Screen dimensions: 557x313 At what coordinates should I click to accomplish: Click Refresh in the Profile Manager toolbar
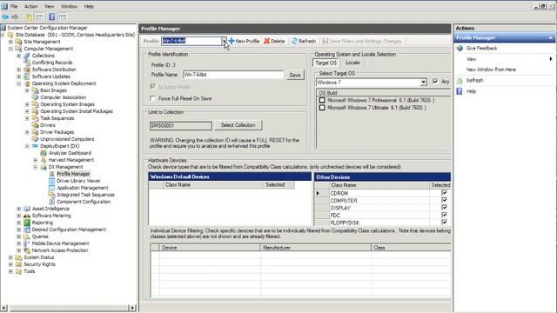[x=304, y=41]
